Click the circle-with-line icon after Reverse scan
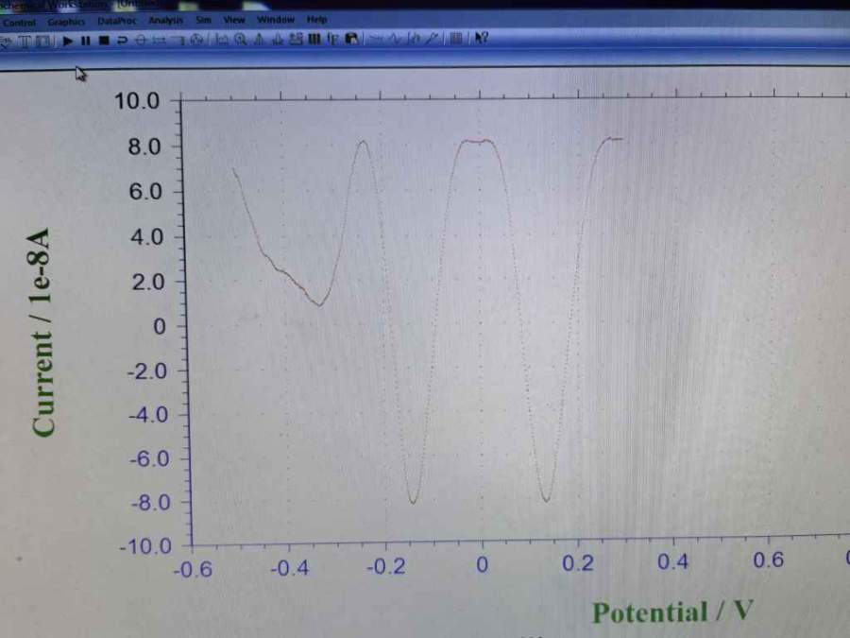The height and width of the screenshot is (638, 850). 140,40
